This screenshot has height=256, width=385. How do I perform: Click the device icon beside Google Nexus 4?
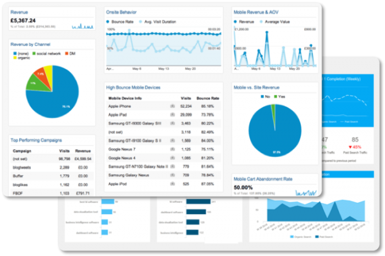coord(172,158)
